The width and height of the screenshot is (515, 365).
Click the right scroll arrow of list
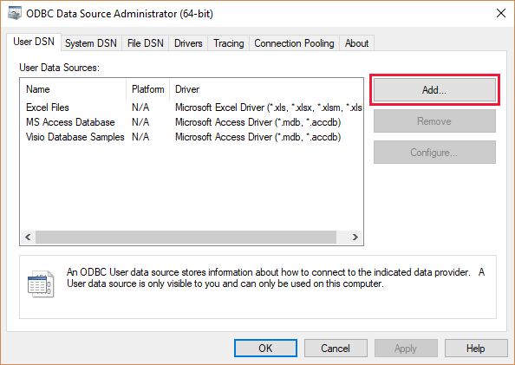click(355, 238)
